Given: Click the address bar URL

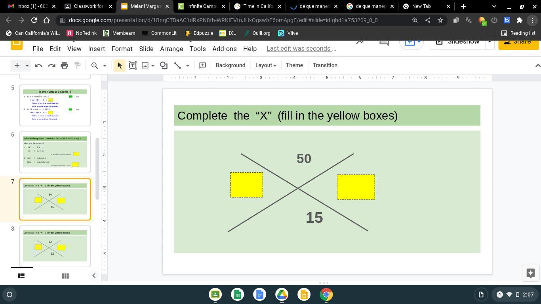Looking at the screenshot, I should point(223,20).
